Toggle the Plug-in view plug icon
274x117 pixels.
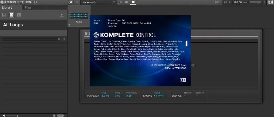pos(133,2)
